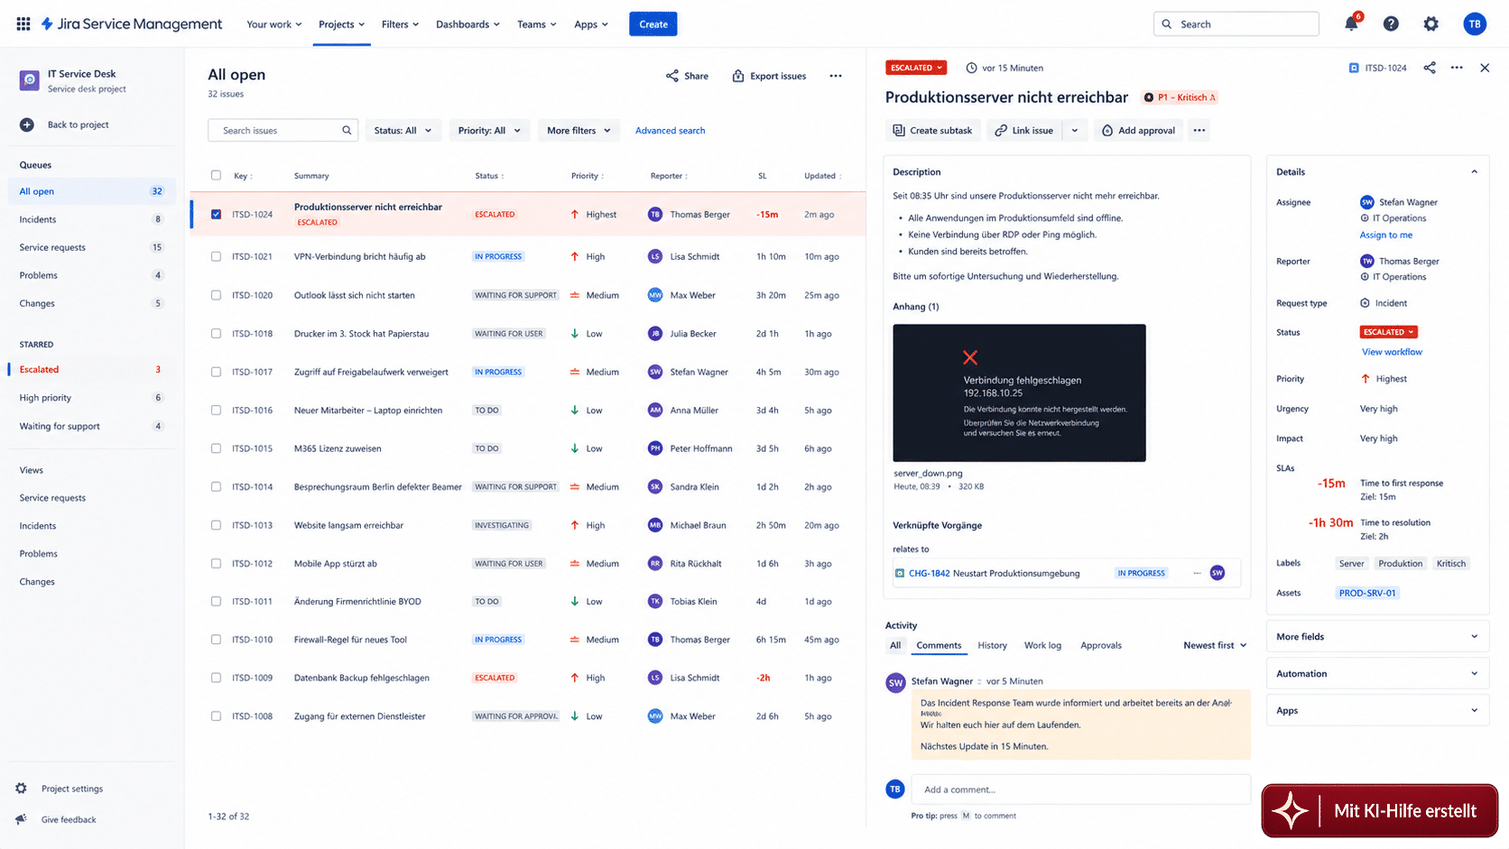Viewport: 1509px width, 849px height.
Task: Open the Dashboards menu
Action: [468, 24]
